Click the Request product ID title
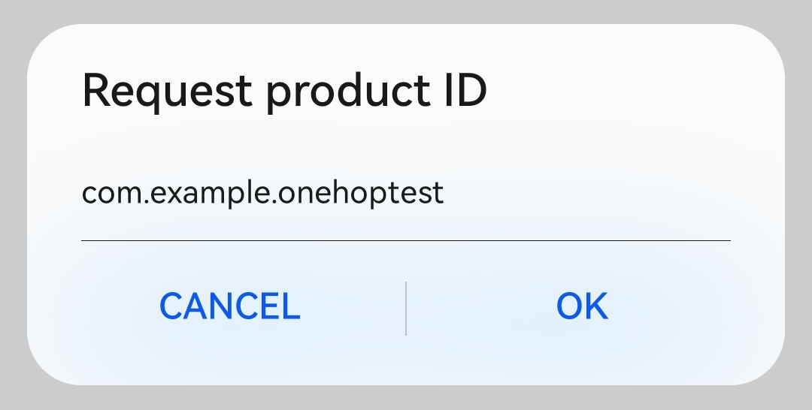The image size is (812, 410). 284,91
